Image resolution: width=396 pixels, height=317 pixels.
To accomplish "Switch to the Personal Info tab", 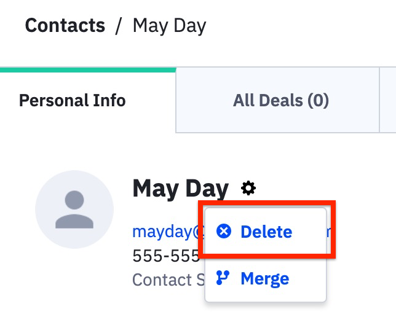I will [73, 100].
